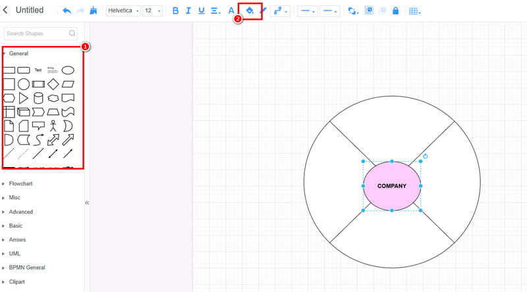Select the diamond shape in General
Viewport: 527px width, 292px height.
(x=53, y=84)
